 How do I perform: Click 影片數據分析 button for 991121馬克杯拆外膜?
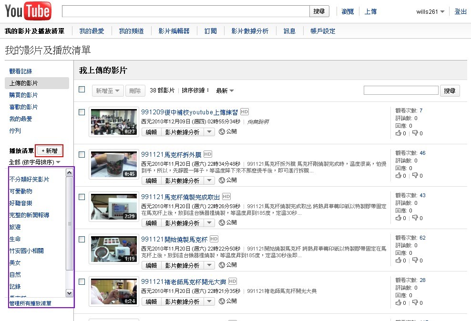[x=182, y=181]
